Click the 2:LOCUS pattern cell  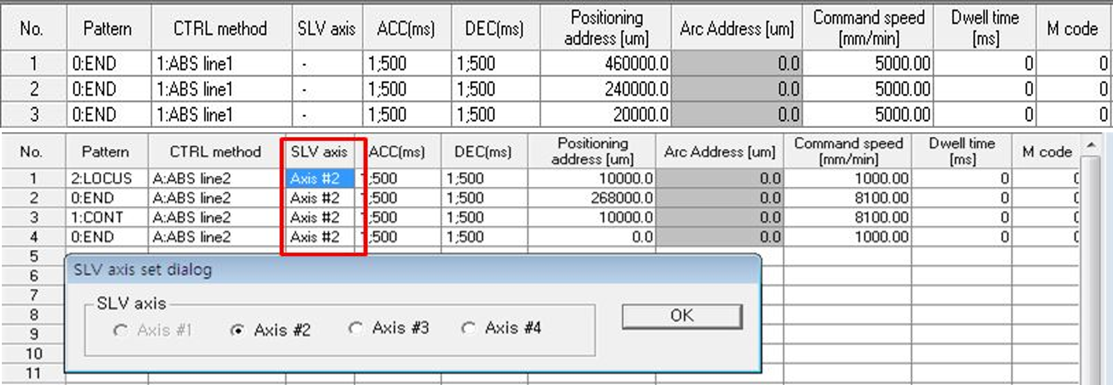click(107, 178)
